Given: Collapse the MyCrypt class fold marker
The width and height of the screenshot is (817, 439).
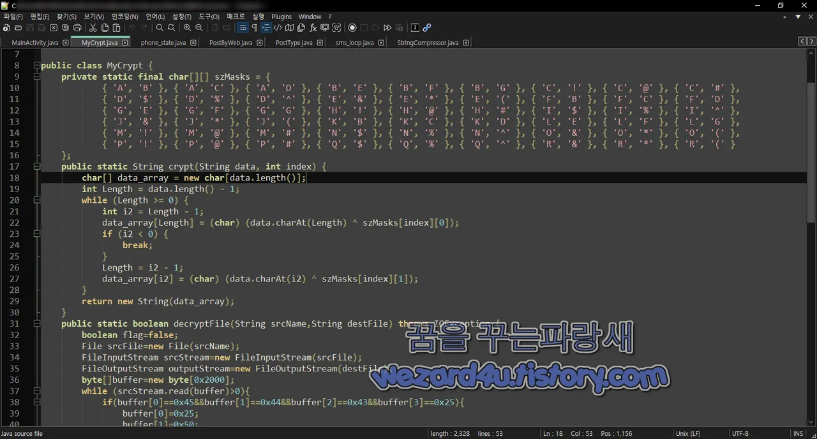Looking at the screenshot, I should tap(36, 65).
